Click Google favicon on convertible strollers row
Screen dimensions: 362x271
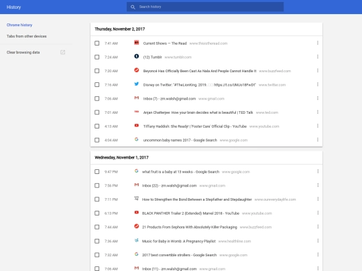pyautogui.click(x=137, y=254)
